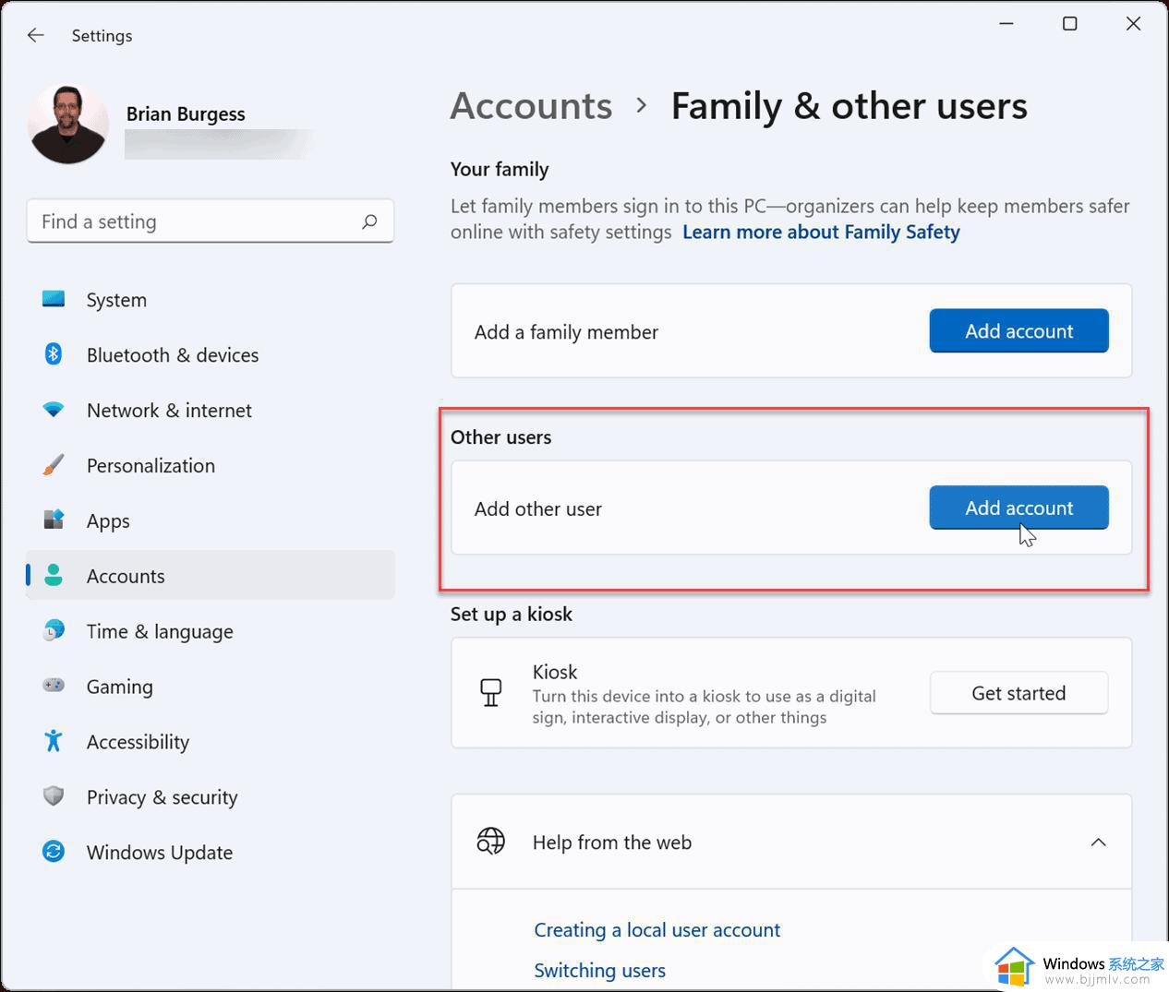
Task: Open Time & language settings
Action: 211,631
